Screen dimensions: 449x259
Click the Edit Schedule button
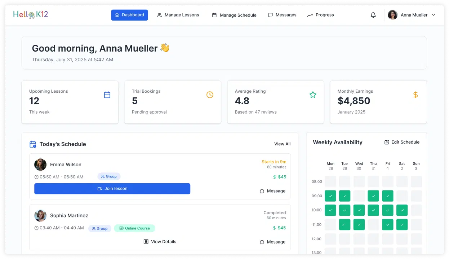pyautogui.click(x=402, y=142)
